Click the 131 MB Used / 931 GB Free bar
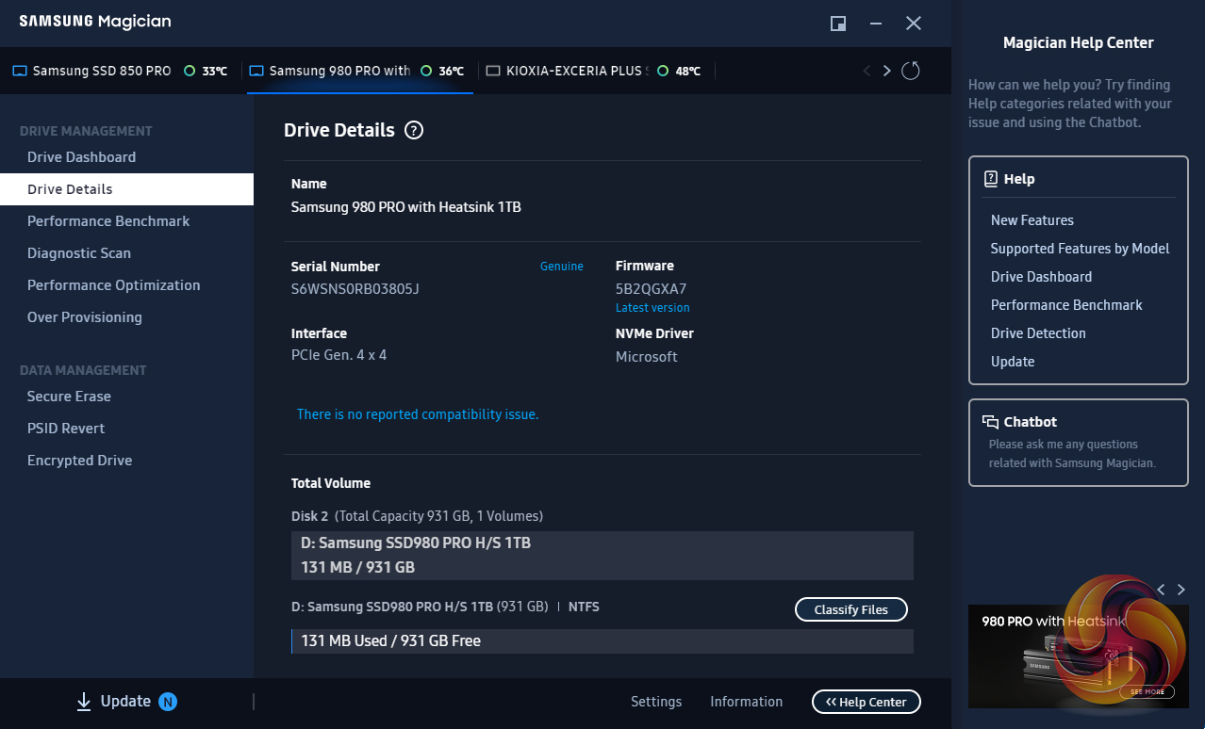Viewport: 1205px width, 729px height. pos(602,641)
